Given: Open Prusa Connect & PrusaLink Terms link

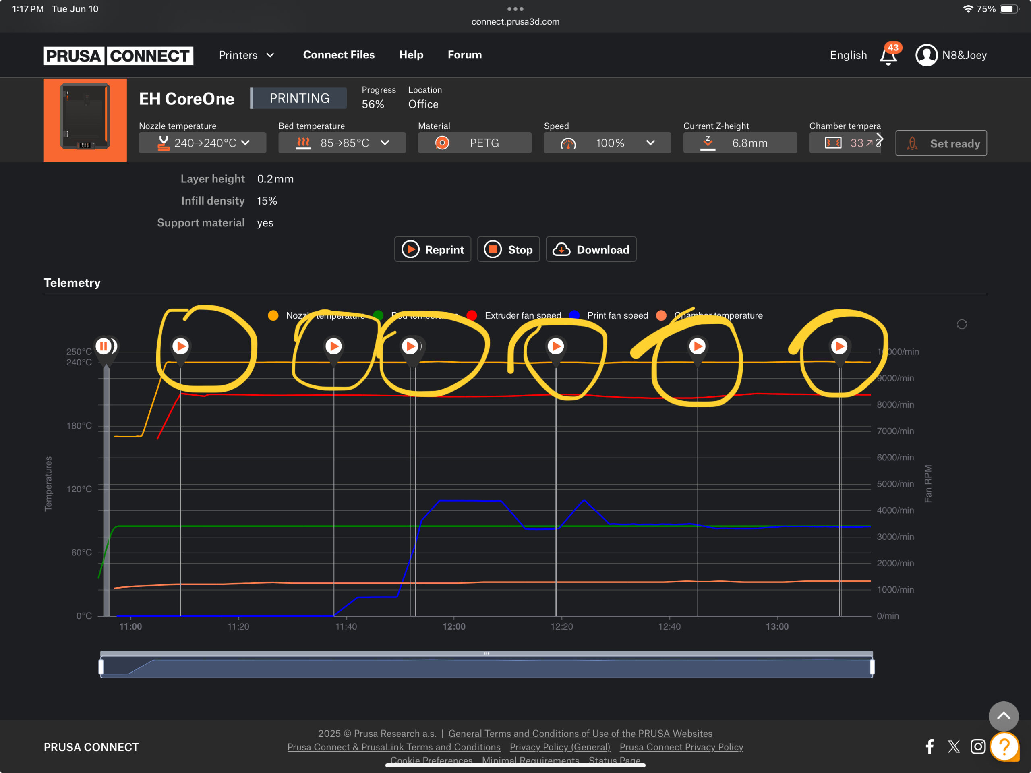Looking at the screenshot, I should click(394, 747).
